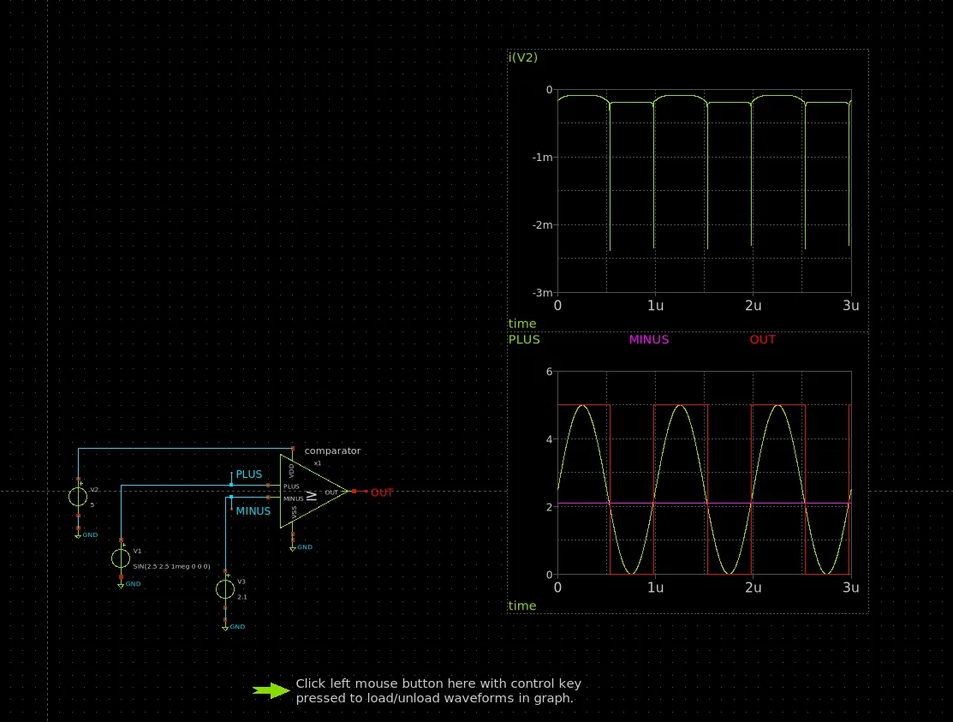
Task: Click inside the i(V2) current plot area
Action: (705, 191)
